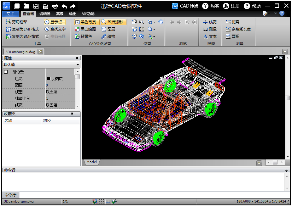Switch to the Editor (编辑器) tab
Screen dimensions: 292x206
pos(45,14)
